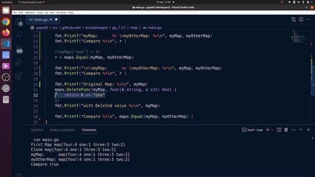Open the Visual Studio Code app menu

point(31,2)
